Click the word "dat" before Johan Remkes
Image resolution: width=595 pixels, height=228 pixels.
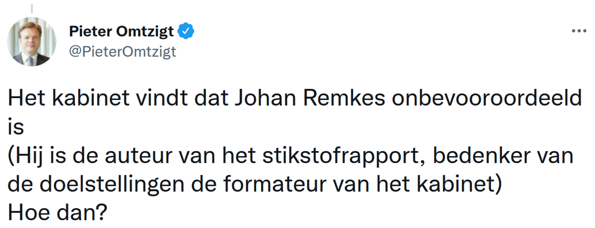[x=205, y=98]
